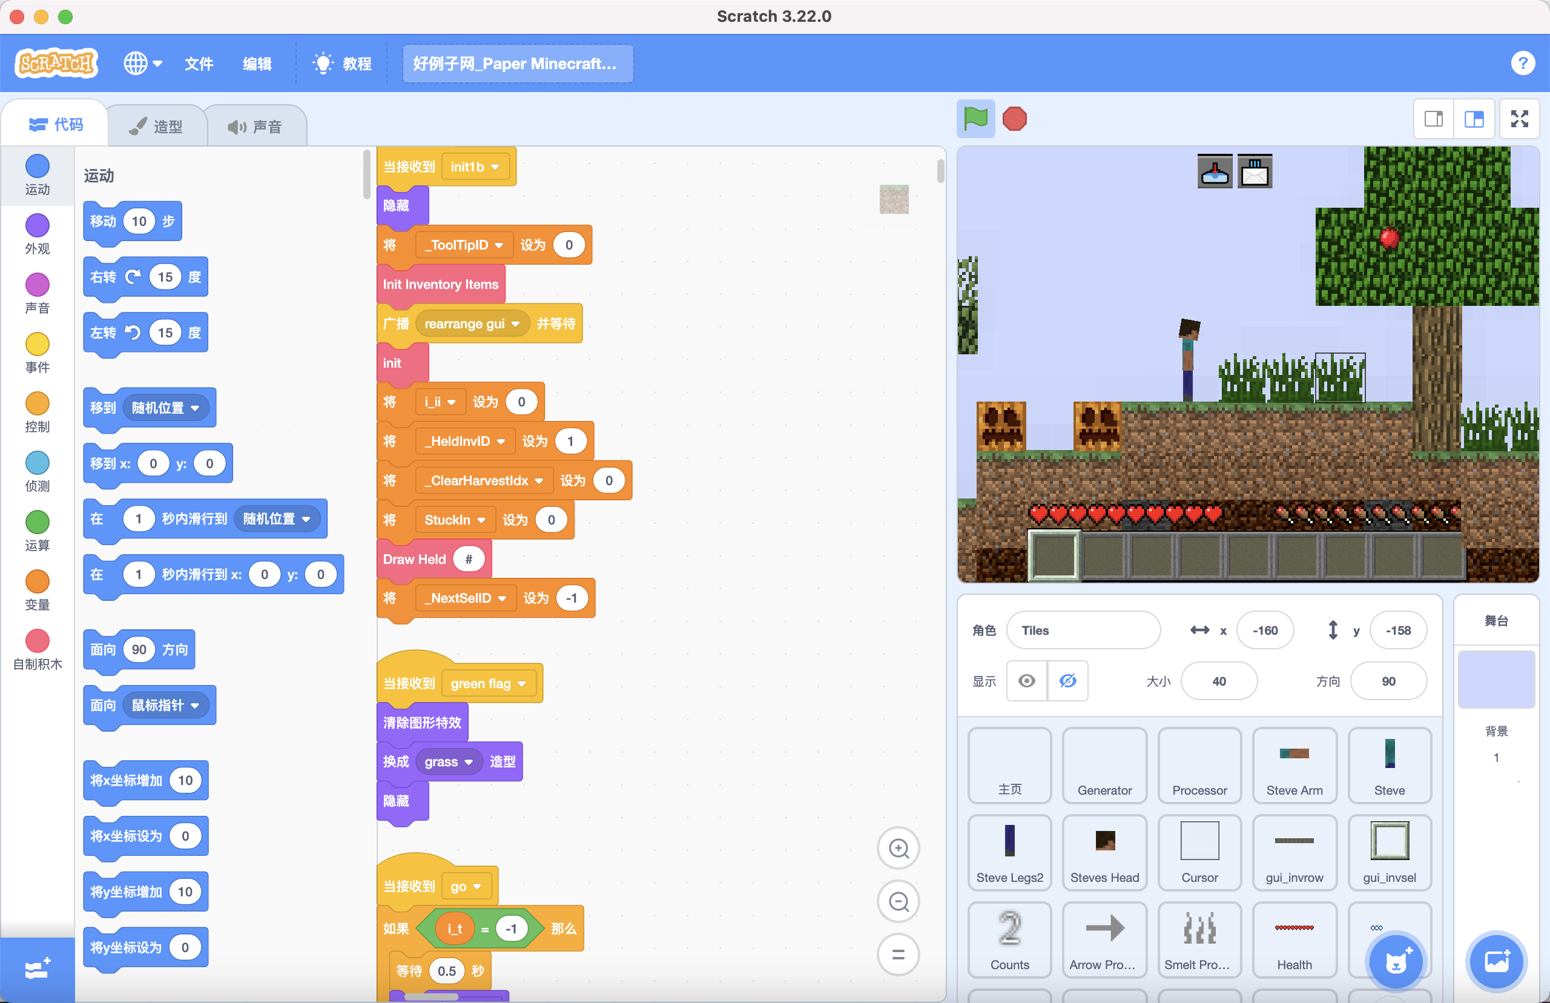1550x1003 pixels.
Task: Select the Arrow Pro… sprite
Action: 1105,940
